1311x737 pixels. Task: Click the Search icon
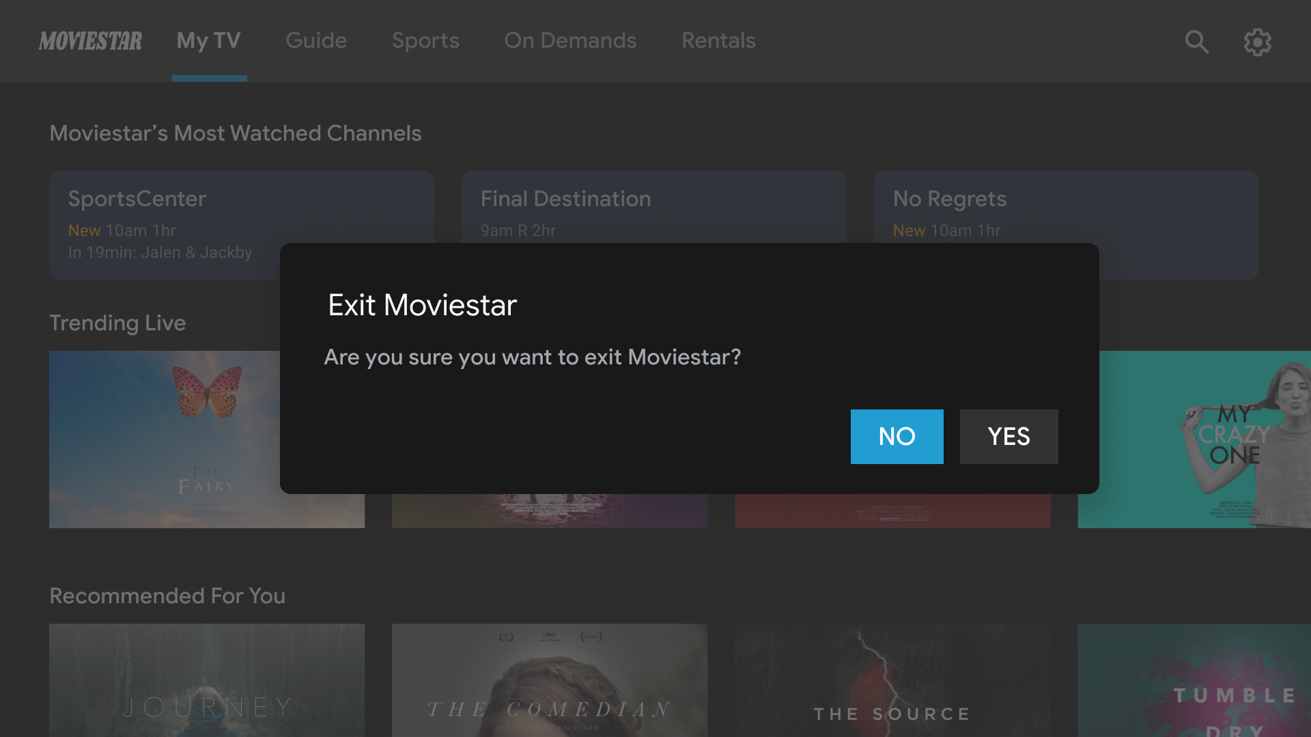(1197, 40)
